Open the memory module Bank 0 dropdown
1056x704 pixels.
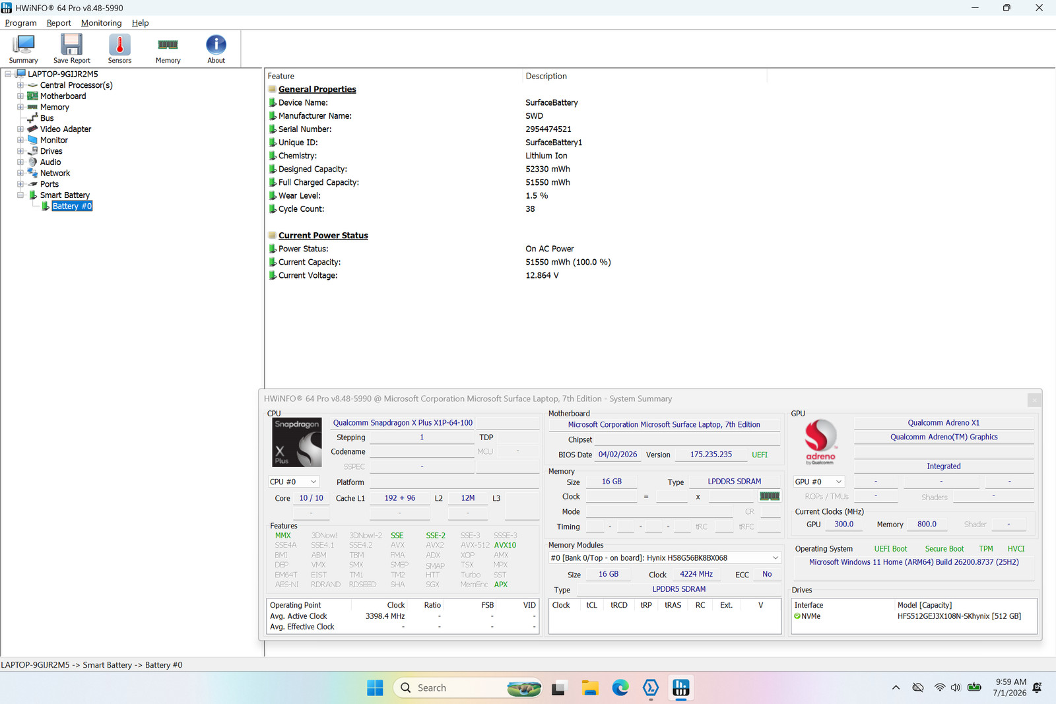click(665, 558)
